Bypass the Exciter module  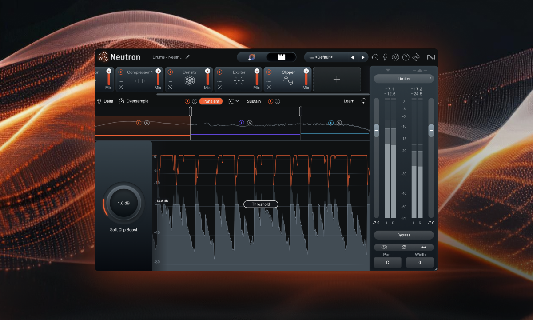[x=219, y=72]
